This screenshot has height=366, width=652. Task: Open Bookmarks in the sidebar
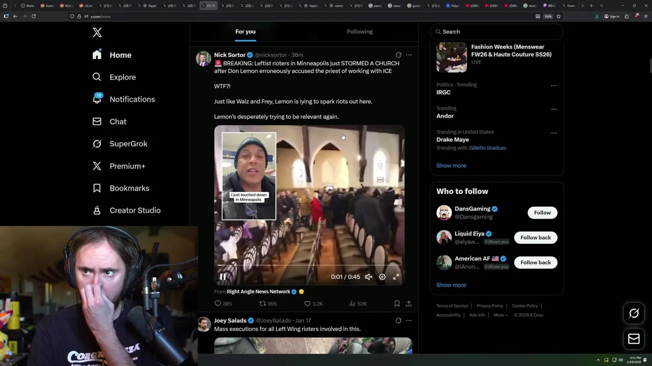tap(121, 188)
